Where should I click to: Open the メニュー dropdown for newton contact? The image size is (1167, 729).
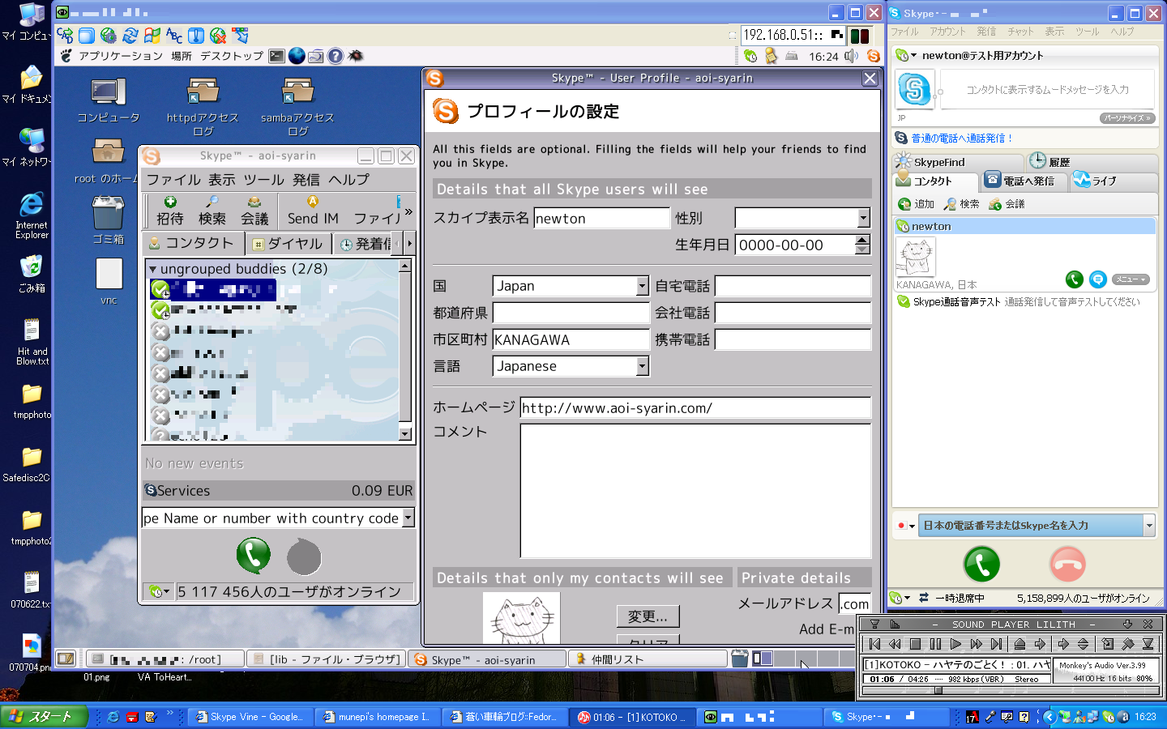pos(1131,279)
